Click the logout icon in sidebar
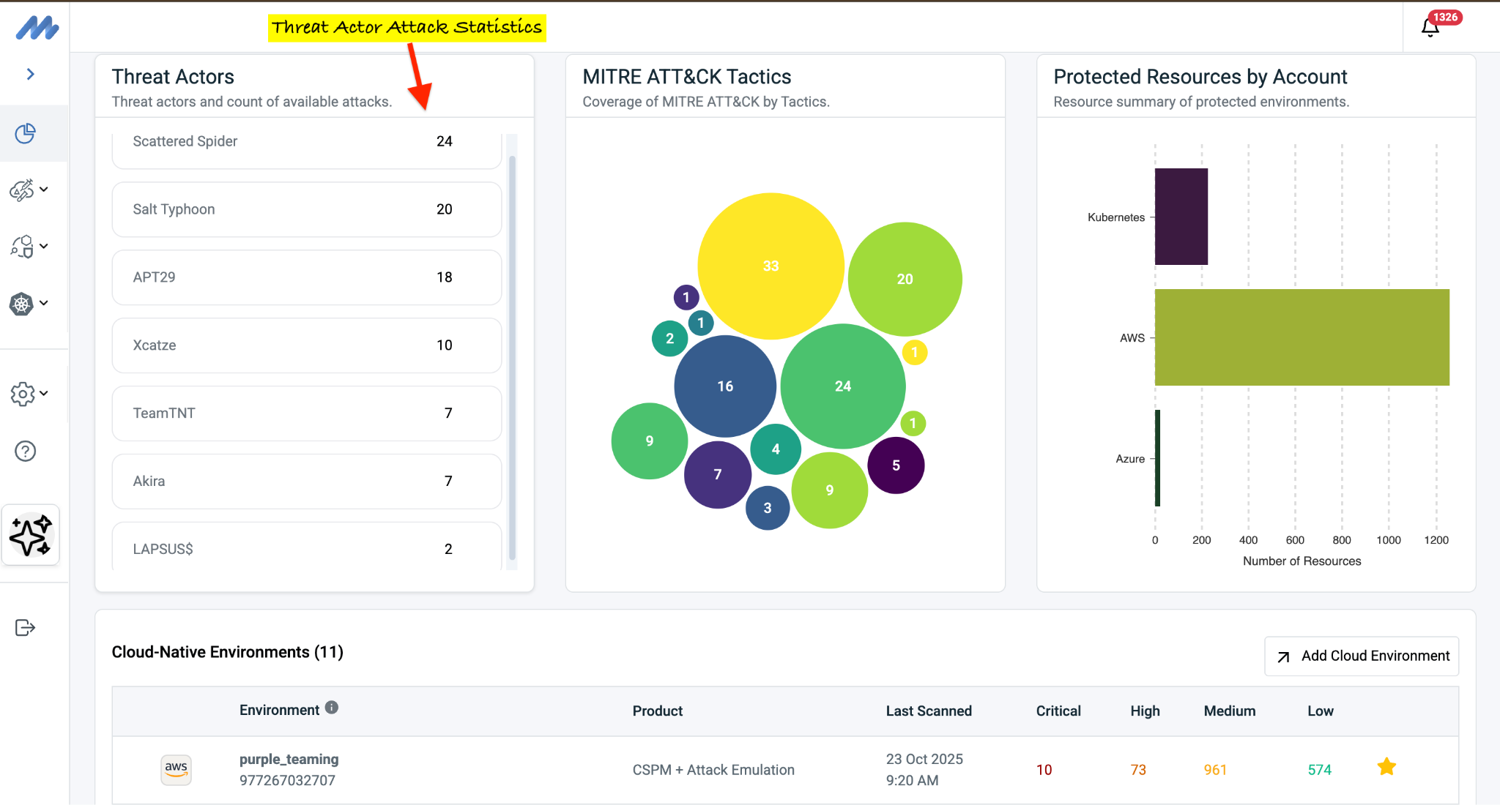Screen dimensions: 1500x805 point(25,627)
